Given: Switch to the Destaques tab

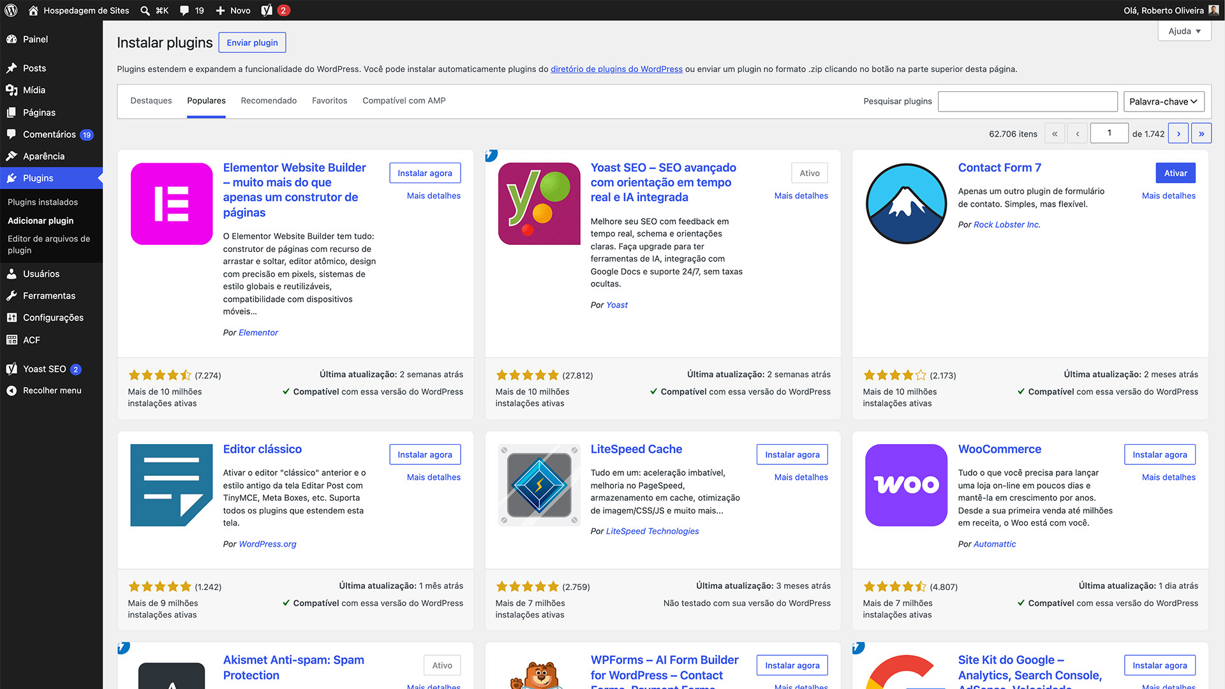Looking at the screenshot, I should pyautogui.click(x=151, y=101).
